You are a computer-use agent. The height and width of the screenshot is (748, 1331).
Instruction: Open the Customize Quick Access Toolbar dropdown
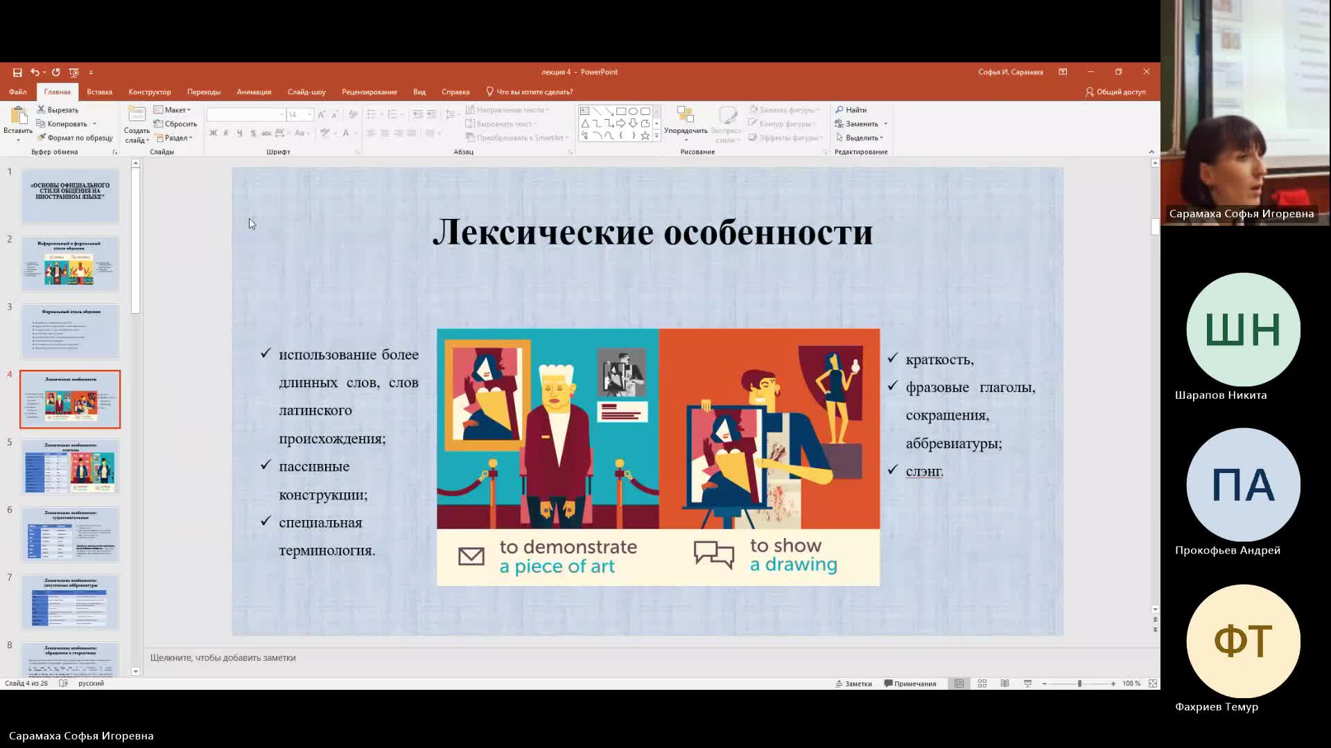[x=91, y=72]
